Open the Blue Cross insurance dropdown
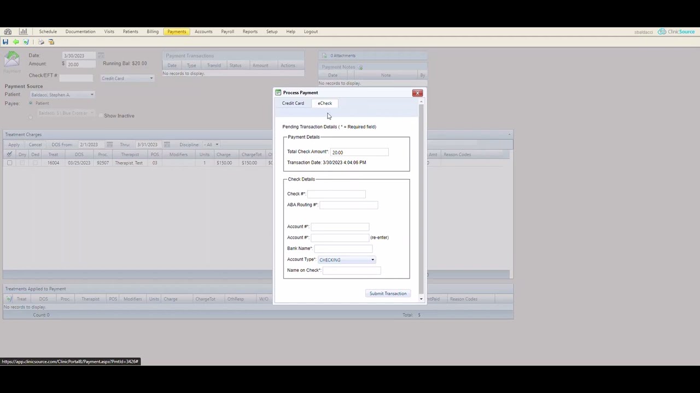700x393 pixels. (66, 113)
